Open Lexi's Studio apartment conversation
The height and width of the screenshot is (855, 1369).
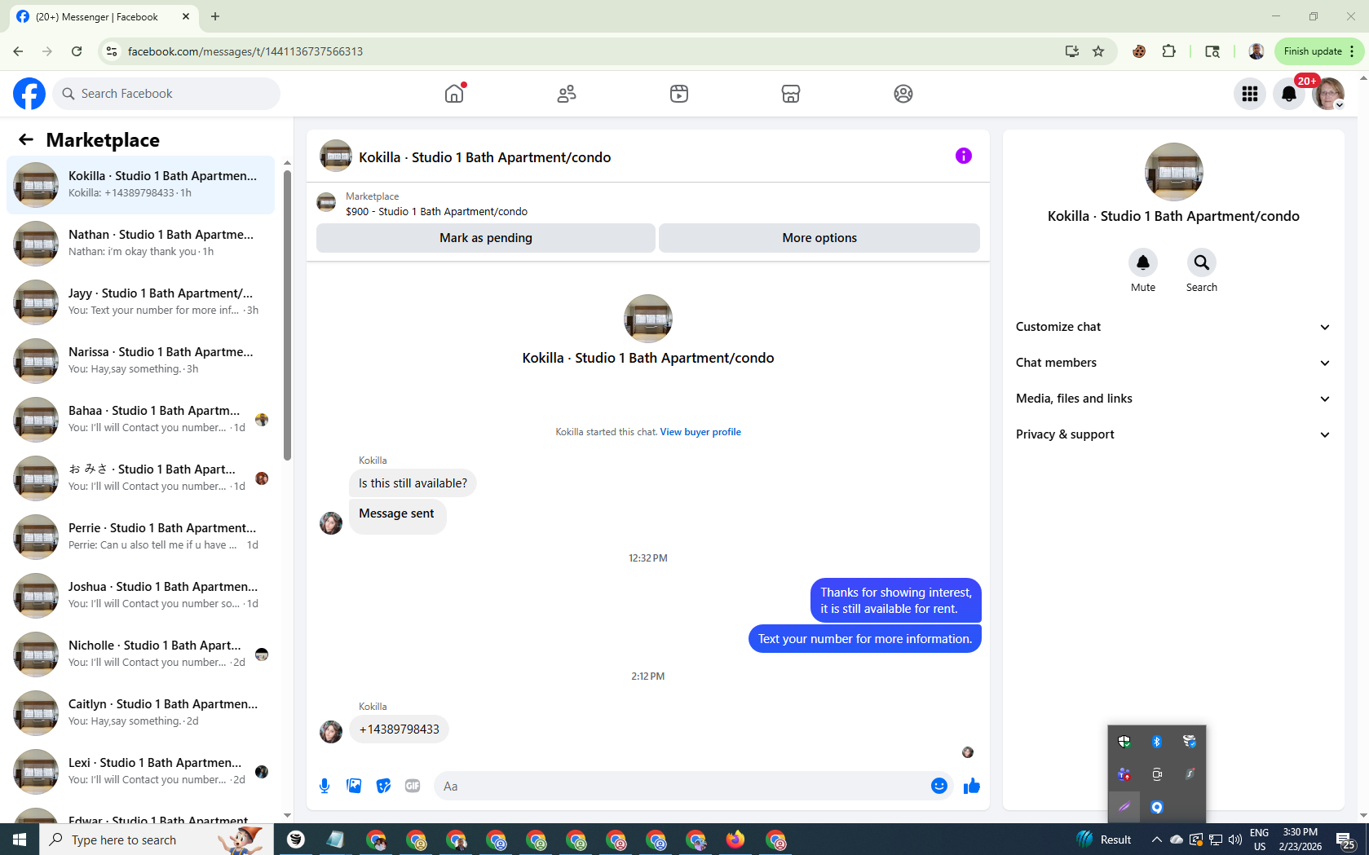(140, 772)
